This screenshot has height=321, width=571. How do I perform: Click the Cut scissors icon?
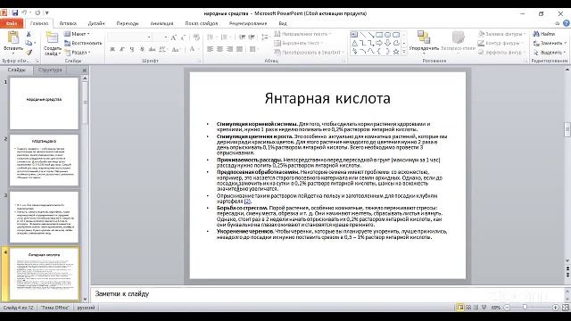[x=29, y=34]
